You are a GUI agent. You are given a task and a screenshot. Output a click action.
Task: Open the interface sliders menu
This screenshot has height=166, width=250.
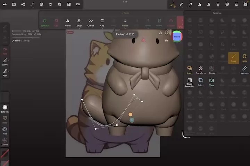236,4
